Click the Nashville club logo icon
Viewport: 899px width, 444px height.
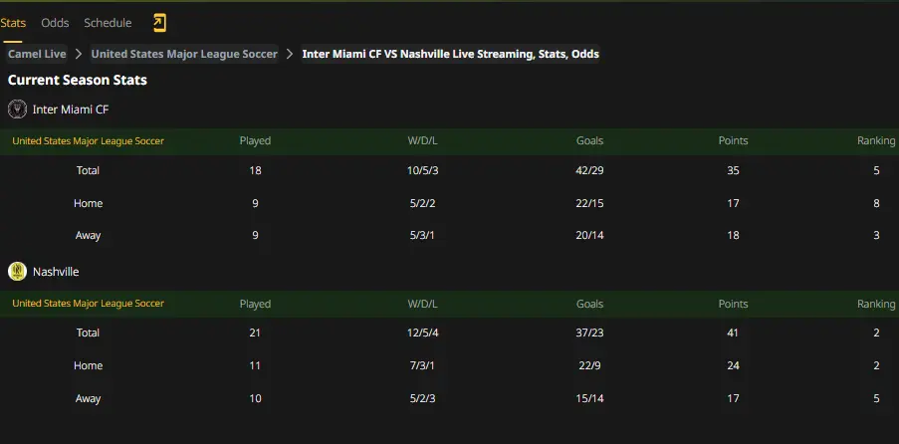[17, 272]
